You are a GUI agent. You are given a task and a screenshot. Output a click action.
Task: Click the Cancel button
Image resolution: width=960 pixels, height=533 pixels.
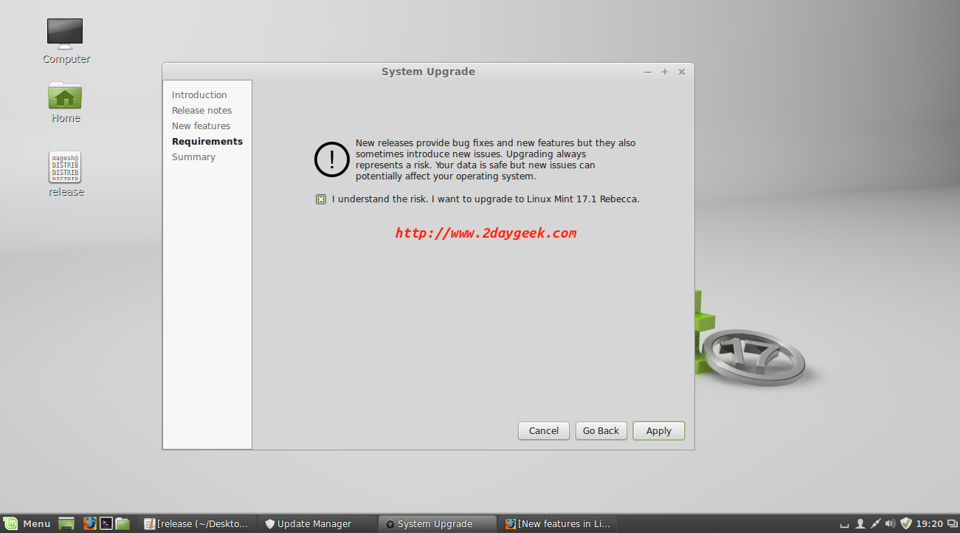(x=544, y=430)
